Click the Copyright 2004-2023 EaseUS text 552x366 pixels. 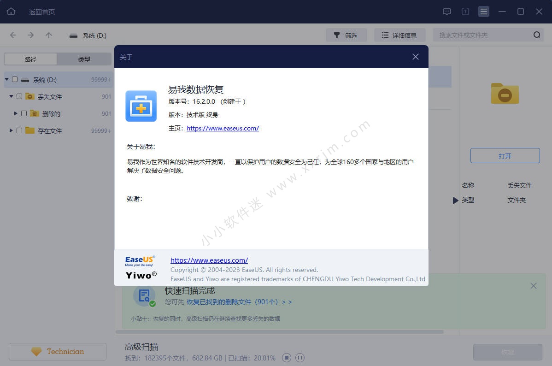pyautogui.click(x=244, y=270)
